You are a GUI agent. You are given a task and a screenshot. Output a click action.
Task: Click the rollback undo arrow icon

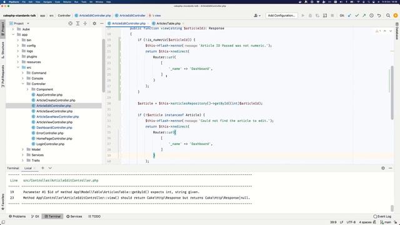pos(379,16)
